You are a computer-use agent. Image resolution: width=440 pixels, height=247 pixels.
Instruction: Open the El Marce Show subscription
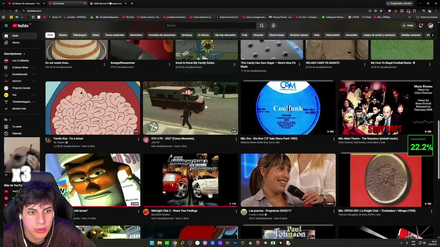click(19, 68)
